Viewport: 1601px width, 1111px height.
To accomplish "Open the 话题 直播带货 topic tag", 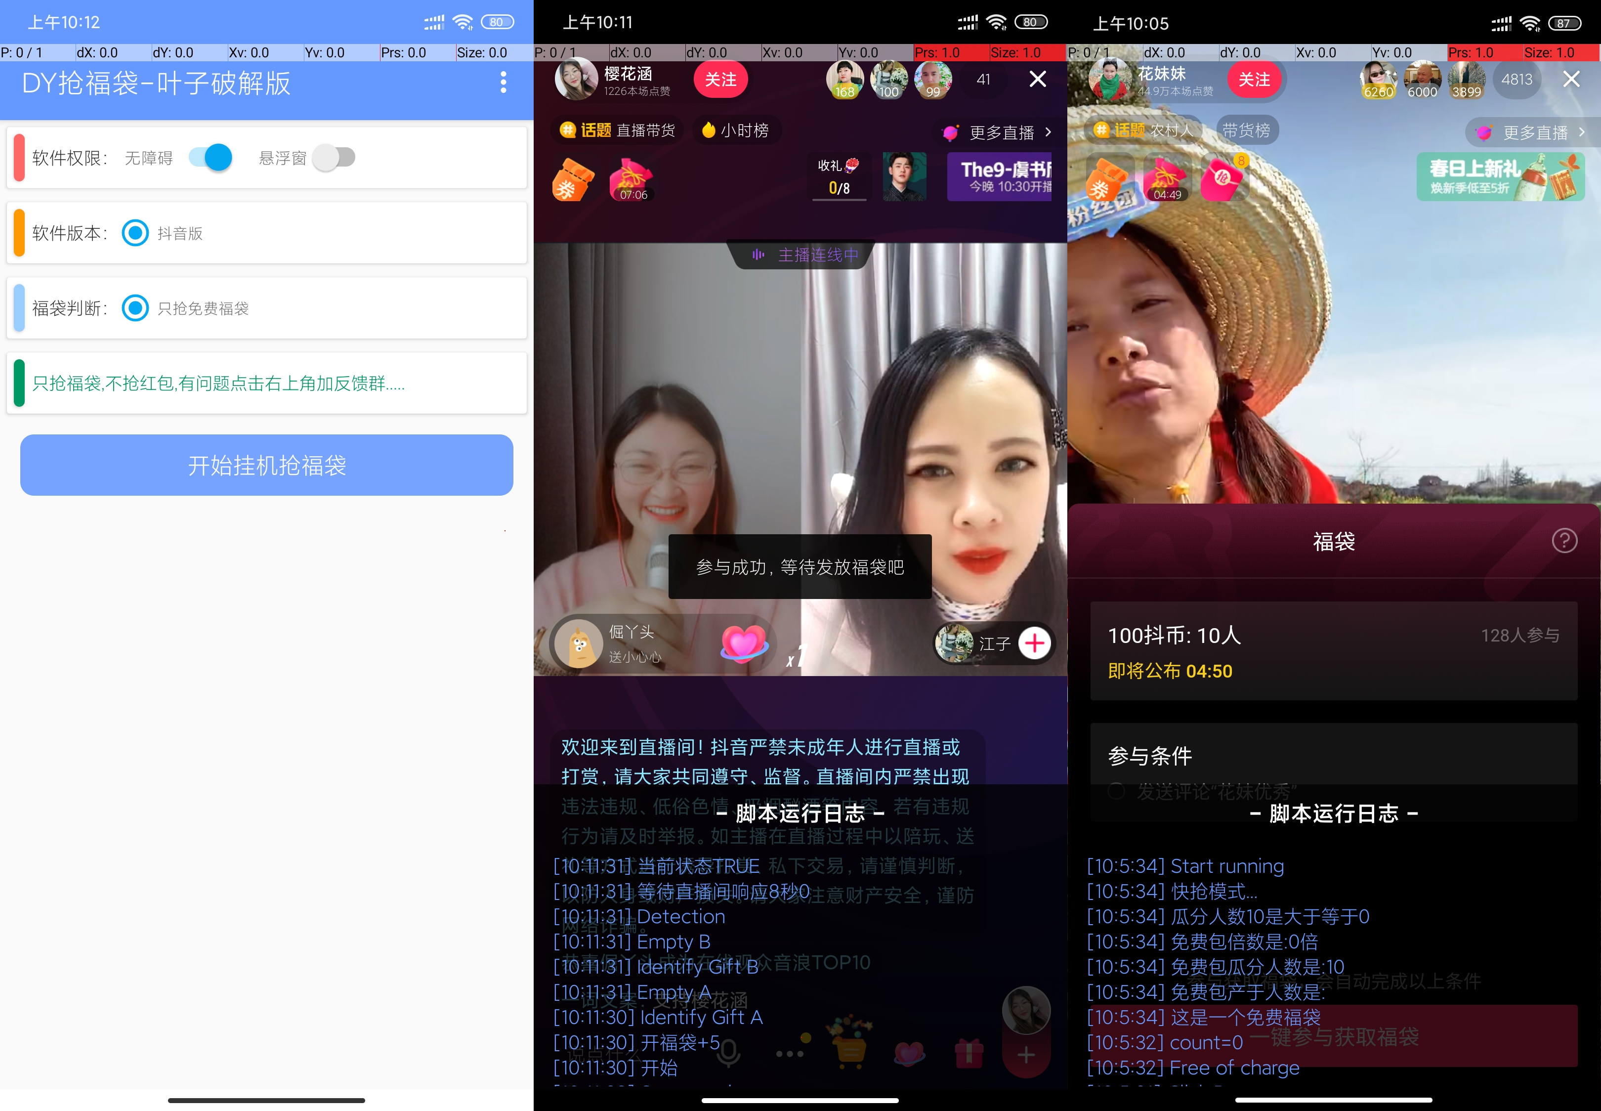I will click(618, 130).
